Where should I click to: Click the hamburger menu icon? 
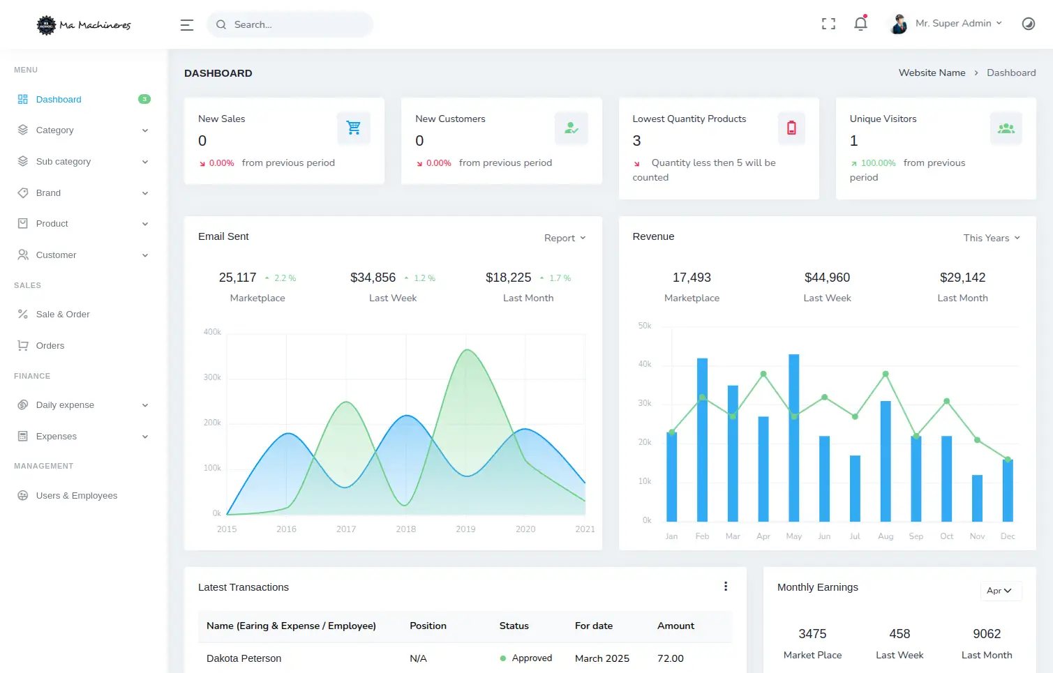pos(187,25)
